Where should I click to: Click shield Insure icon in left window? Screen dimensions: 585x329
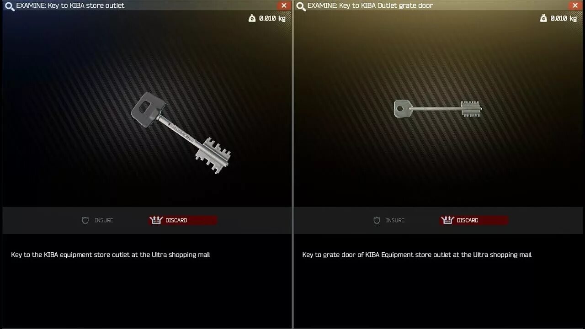(x=85, y=220)
